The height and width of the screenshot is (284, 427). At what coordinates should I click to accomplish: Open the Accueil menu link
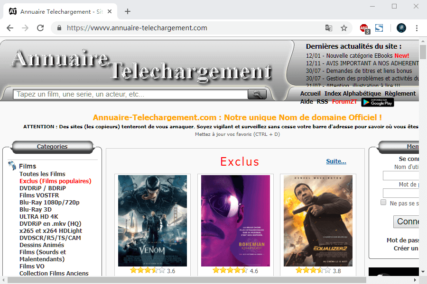(310, 94)
